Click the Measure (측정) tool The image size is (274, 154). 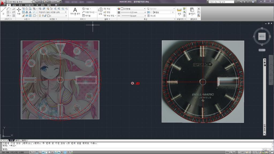(x=179, y=11)
